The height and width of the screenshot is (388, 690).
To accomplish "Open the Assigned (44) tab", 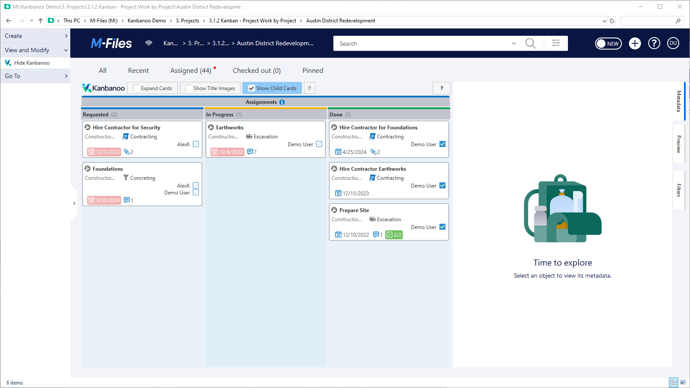I will coord(191,70).
